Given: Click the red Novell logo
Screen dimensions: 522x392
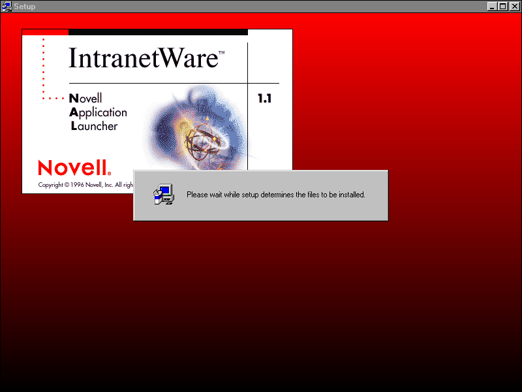Looking at the screenshot, I should pos(74,167).
